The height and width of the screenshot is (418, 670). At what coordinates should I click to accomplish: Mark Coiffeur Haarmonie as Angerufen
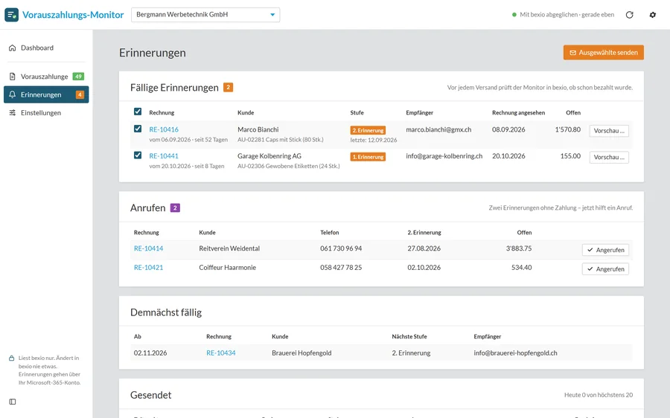coord(605,269)
